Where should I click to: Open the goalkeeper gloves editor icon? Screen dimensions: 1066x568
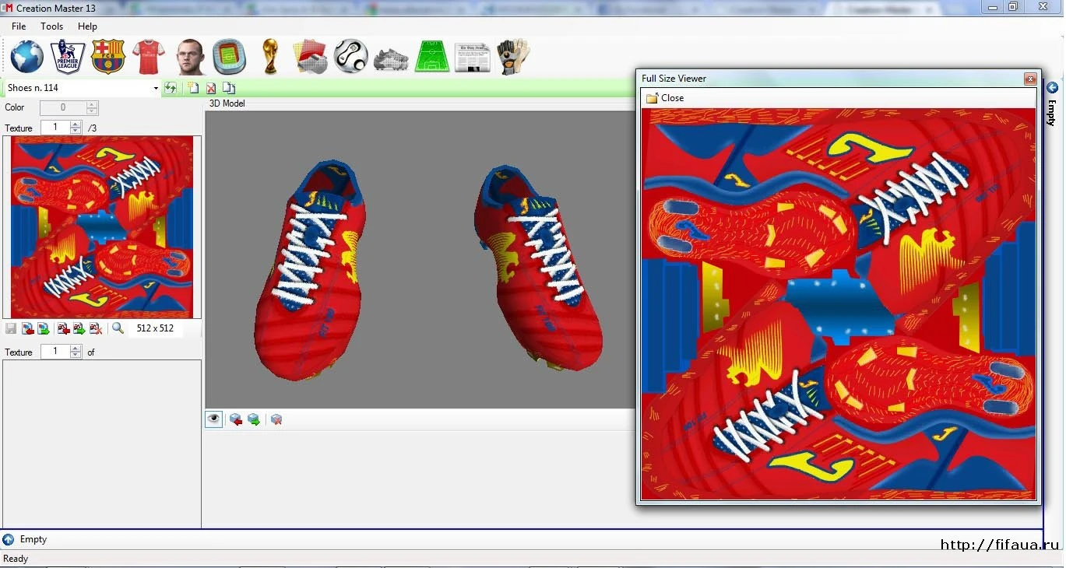513,56
